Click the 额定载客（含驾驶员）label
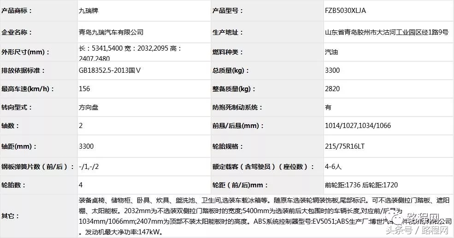Image resolution: width=454 pixels, height=238 pixels. click(264, 167)
